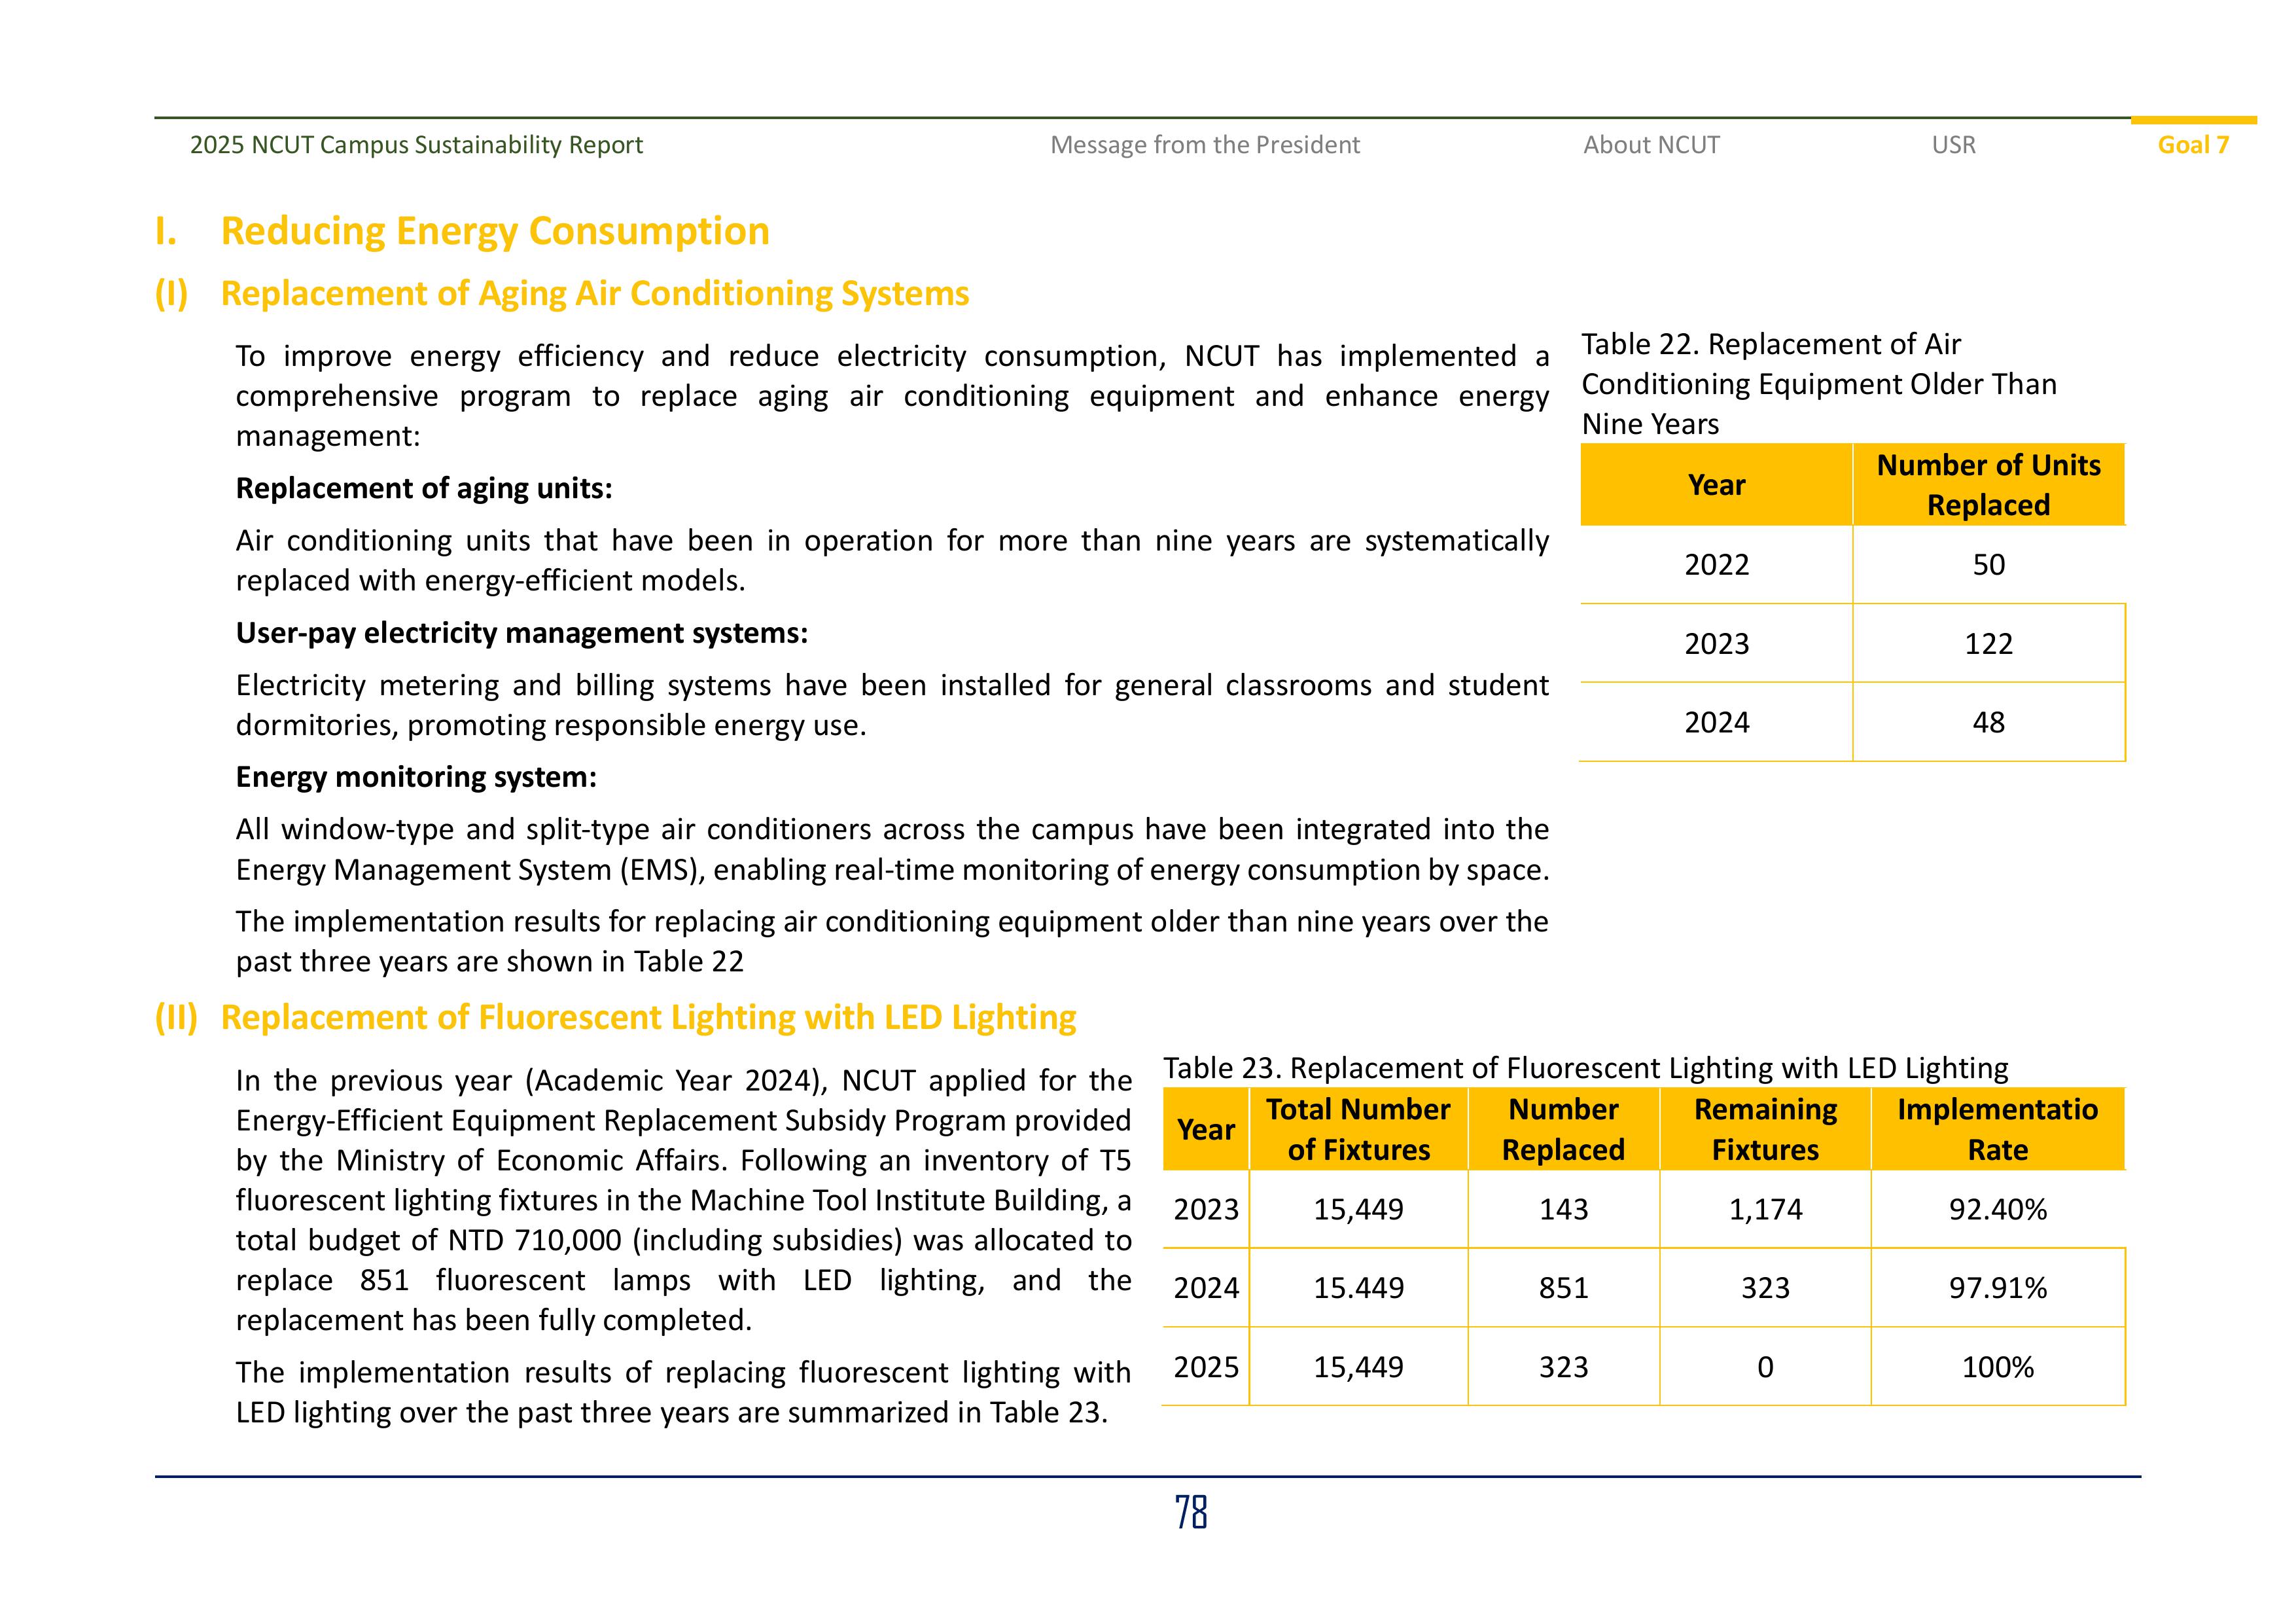Viewport: 2296px width, 1624px height.
Task: Click the Table 23 caption text
Action: [x=1585, y=1068]
